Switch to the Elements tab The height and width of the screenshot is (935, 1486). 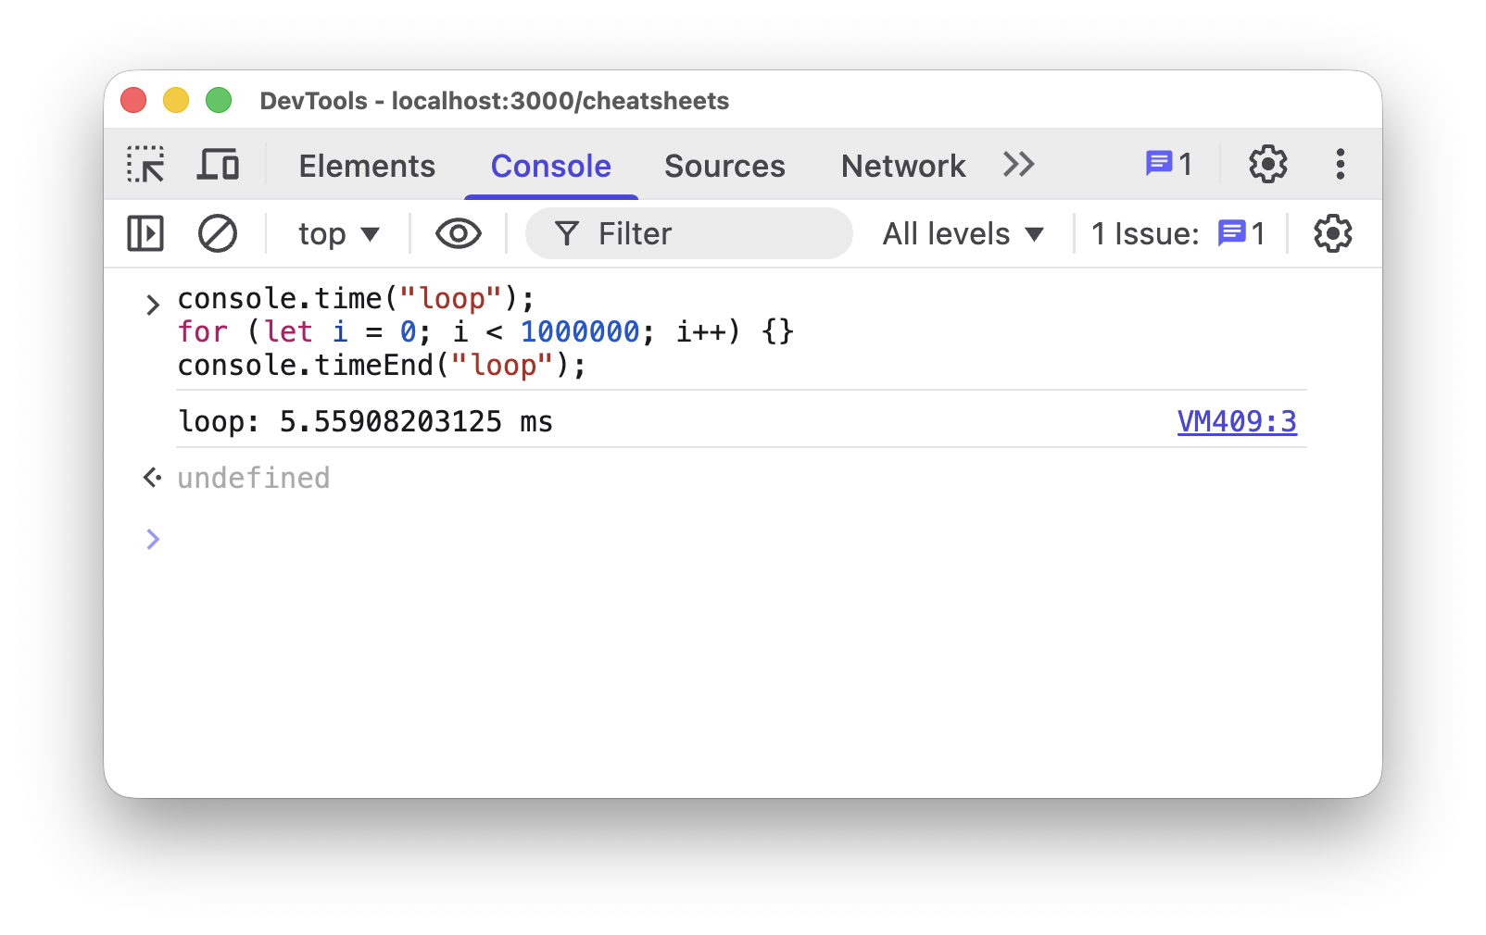pyautogui.click(x=367, y=166)
